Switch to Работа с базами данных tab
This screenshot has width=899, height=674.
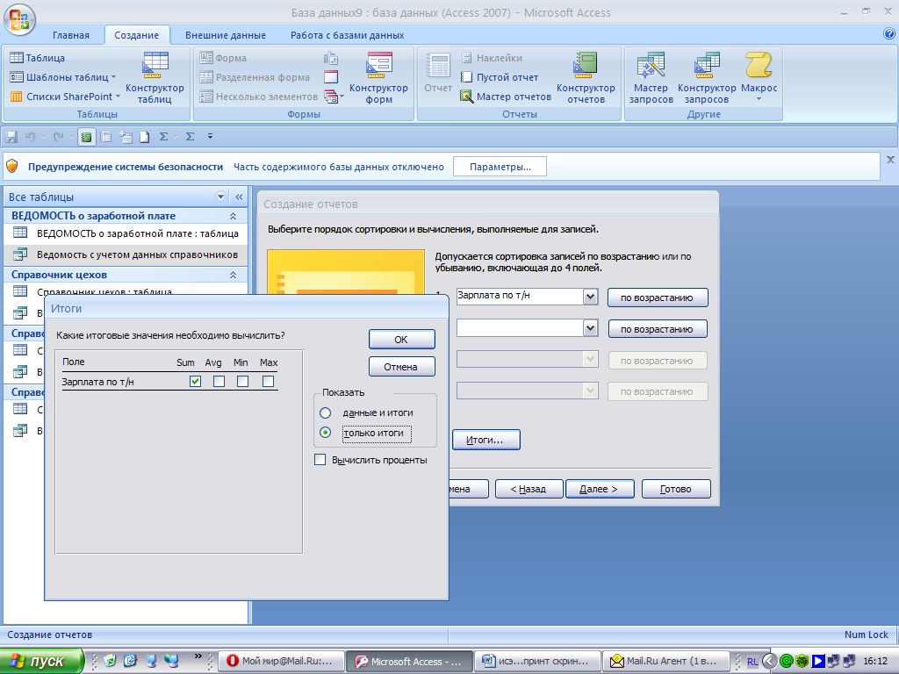coord(347,35)
